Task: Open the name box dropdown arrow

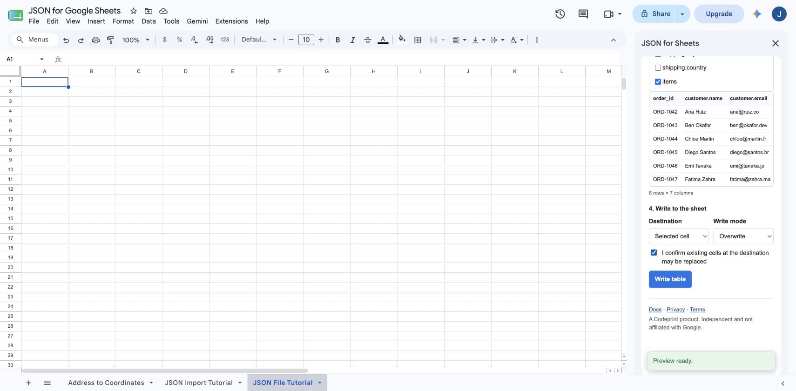Action: 42,59
